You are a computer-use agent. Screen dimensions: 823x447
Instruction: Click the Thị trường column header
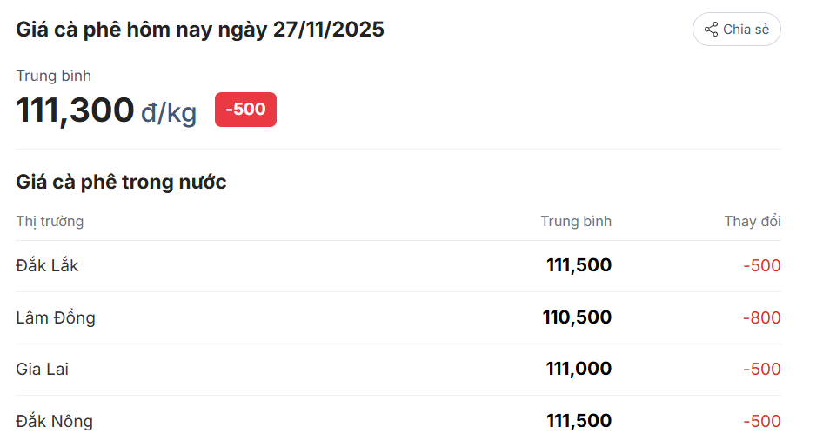(x=50, y=222)
